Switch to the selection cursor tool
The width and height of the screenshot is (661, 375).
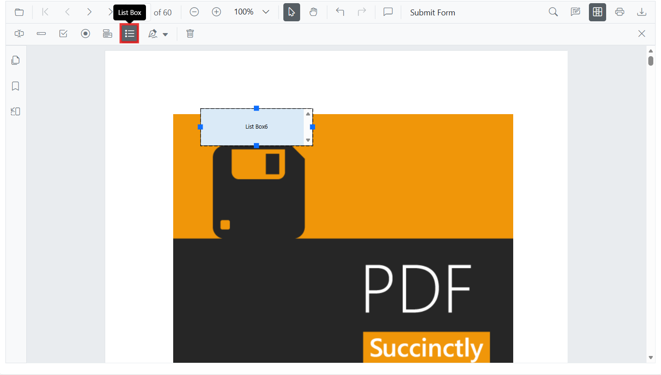click(x=292, y=12)
